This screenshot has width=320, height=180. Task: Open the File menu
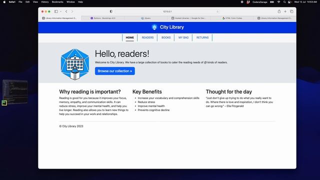[20, 2]
